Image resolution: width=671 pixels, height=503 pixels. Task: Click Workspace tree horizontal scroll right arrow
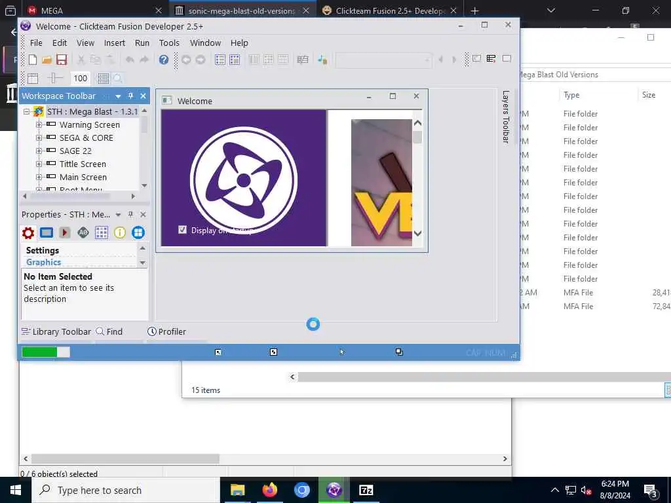[x=133, y=196]
